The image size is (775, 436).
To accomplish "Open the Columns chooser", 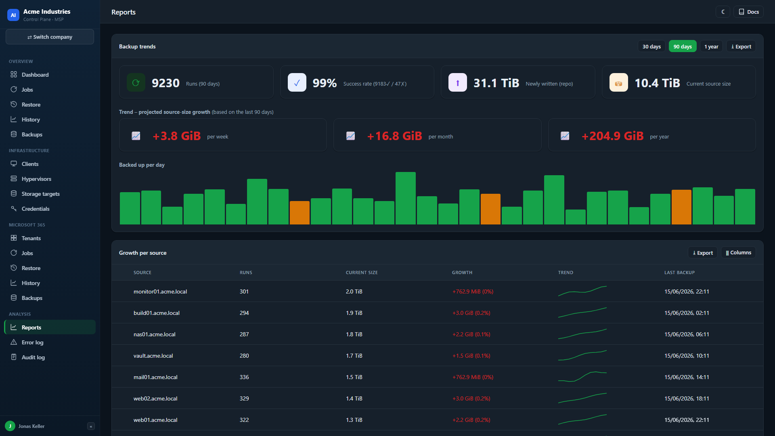I will (738, 253).
